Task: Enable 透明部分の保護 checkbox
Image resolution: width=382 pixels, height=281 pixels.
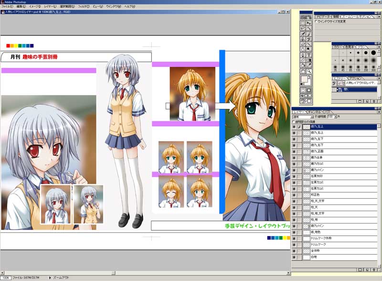Action: pos(294,121)
